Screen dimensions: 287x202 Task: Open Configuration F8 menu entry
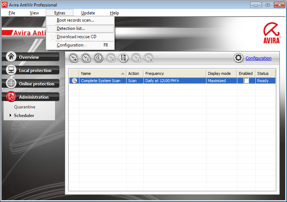[80, 45]
